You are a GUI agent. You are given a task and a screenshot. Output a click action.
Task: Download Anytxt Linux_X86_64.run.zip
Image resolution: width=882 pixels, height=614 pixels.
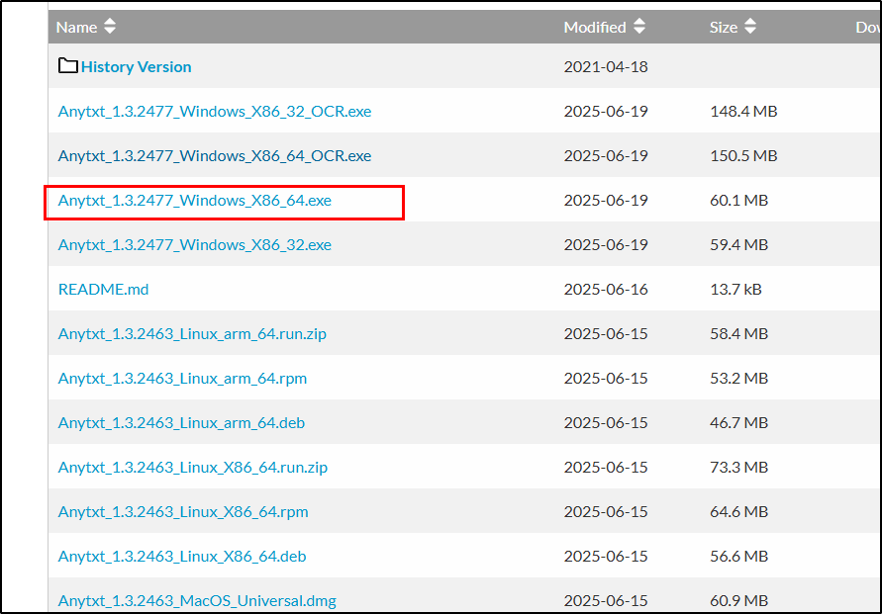click(x=193, y=468)
